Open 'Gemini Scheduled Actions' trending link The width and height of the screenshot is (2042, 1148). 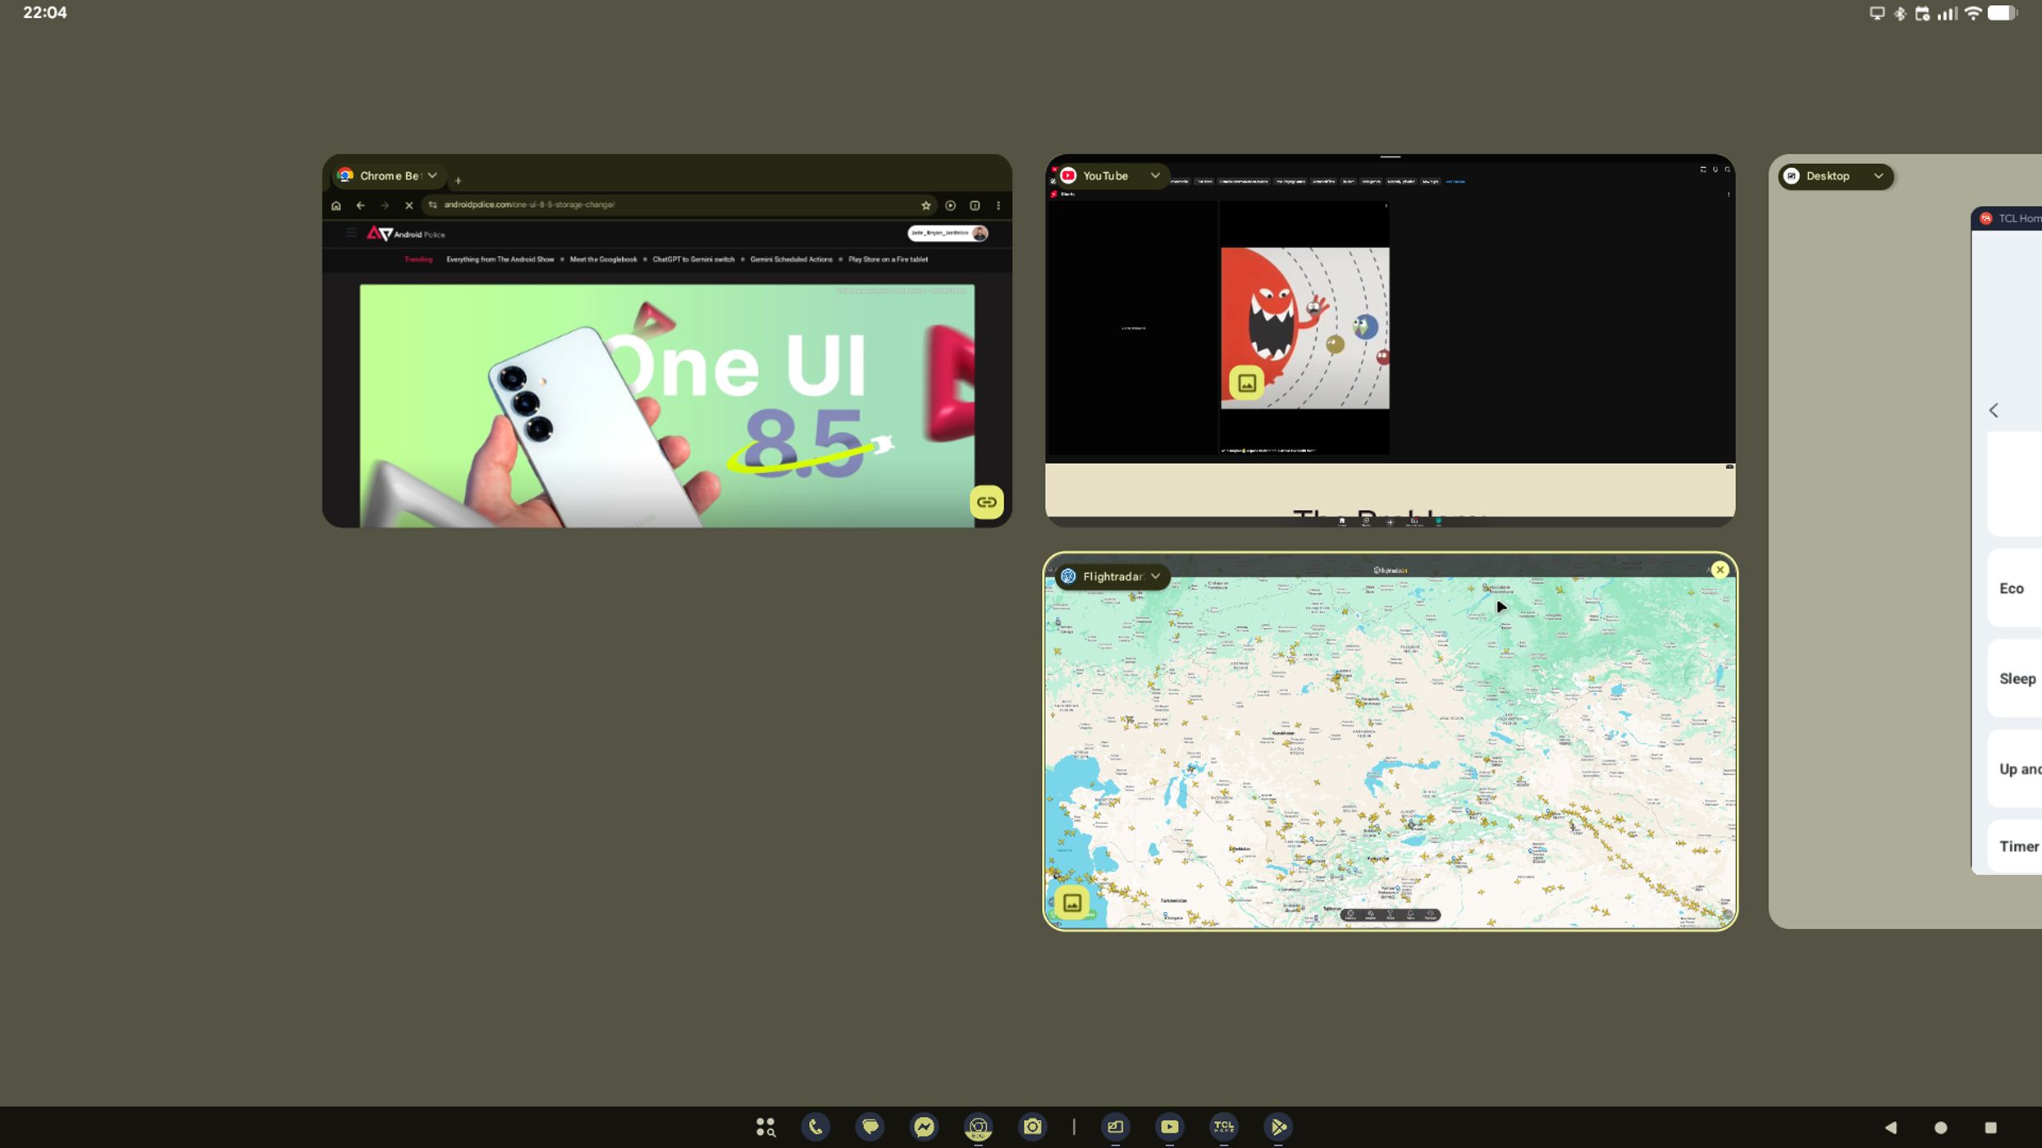pos(791,259)
